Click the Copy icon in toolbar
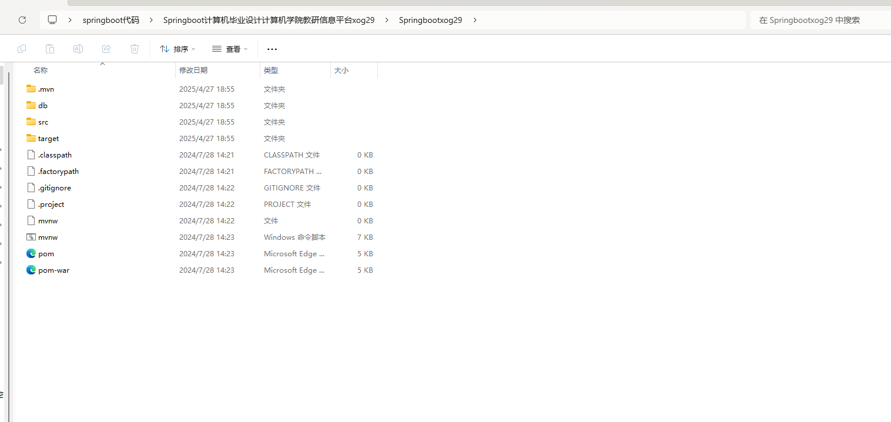 pos(22,49)
